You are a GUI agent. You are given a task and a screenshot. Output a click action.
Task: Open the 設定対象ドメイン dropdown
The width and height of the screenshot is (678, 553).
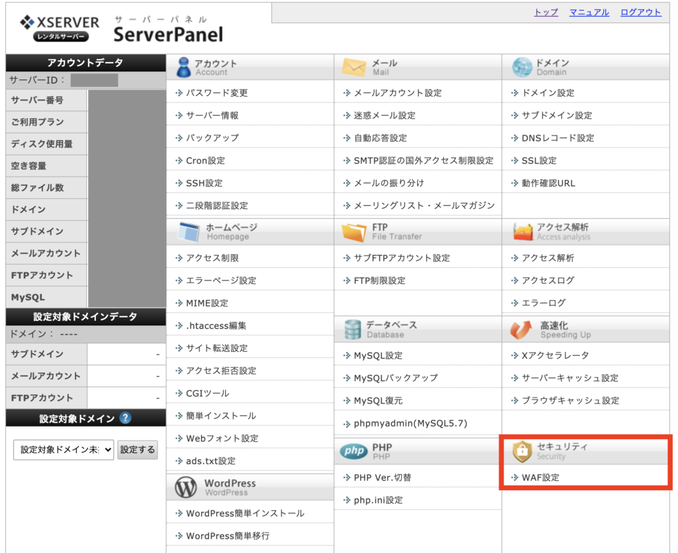click(64, 450)
